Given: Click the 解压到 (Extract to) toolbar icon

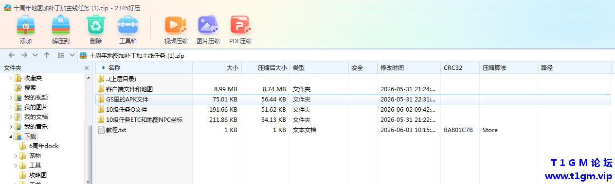Looking at the screenshot, I should pyautogui.click(x=61, y=25).
